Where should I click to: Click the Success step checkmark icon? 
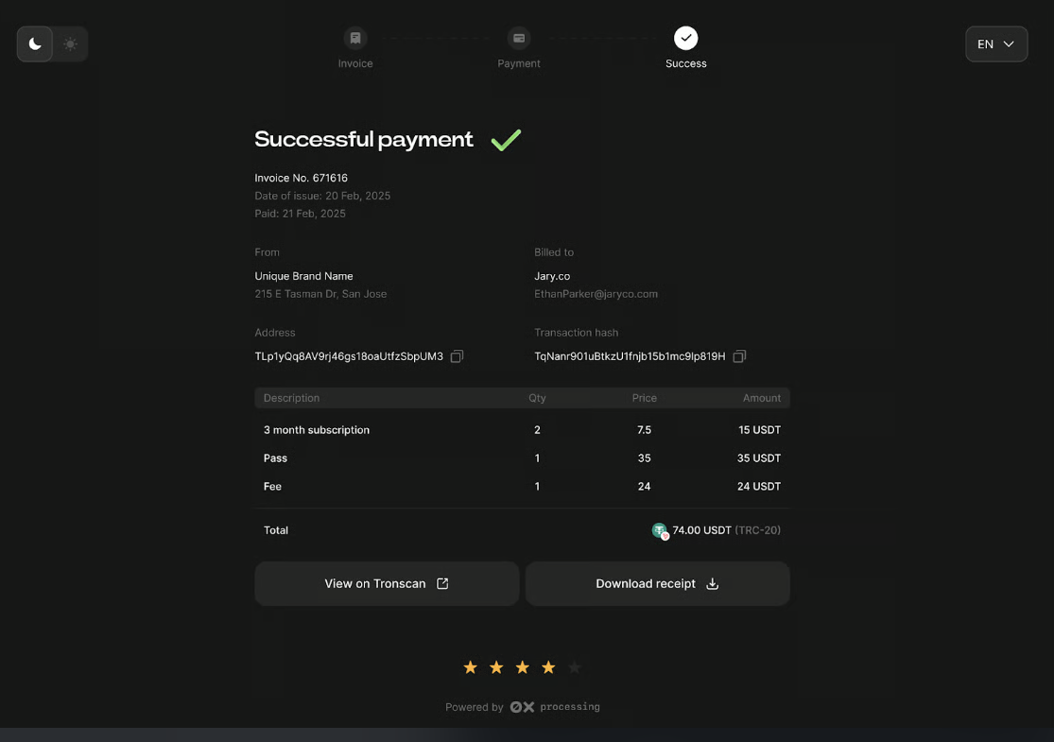(686, 38)
